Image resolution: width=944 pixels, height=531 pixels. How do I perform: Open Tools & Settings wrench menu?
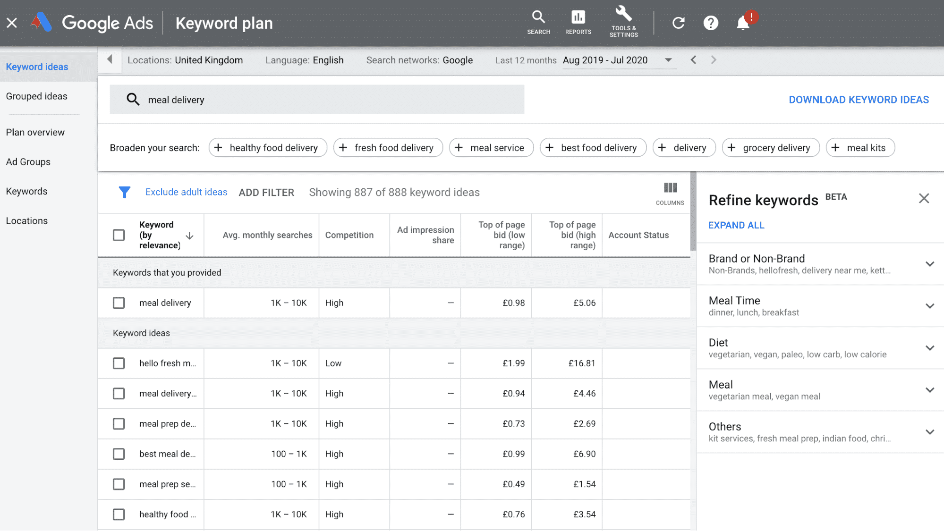coord(623,21)
